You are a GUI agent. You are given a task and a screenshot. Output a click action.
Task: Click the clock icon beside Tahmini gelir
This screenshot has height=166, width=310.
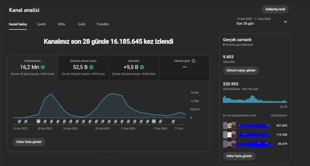click(194, 61)
